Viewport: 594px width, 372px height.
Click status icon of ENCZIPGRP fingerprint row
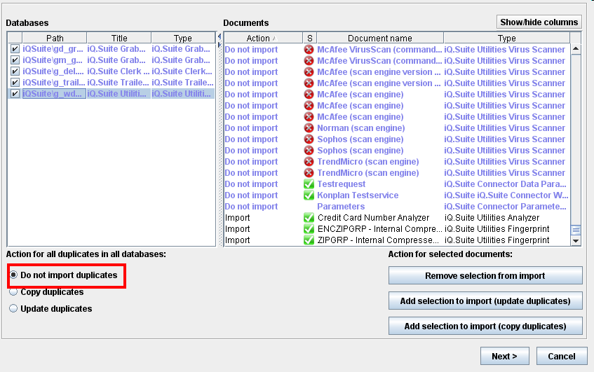(309, 229)
